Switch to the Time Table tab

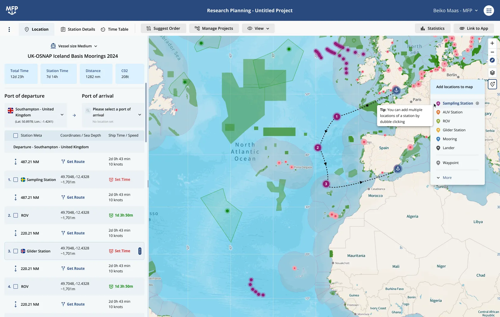pos(115,29)
